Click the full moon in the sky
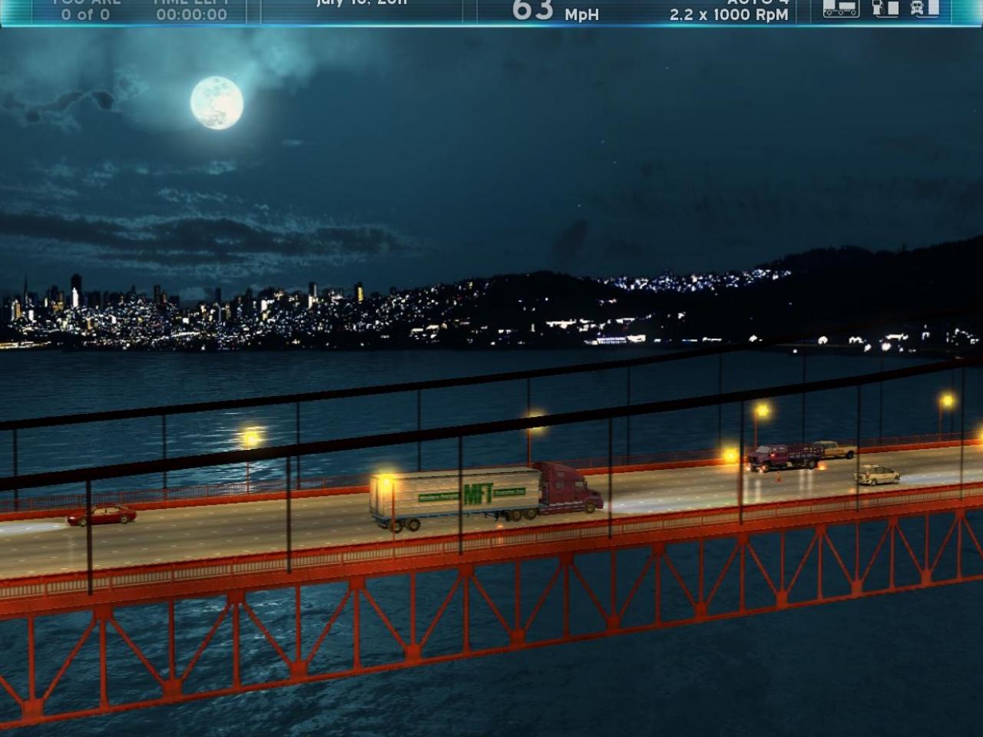The width and height of the screenshot is (983, 737). 217,102
